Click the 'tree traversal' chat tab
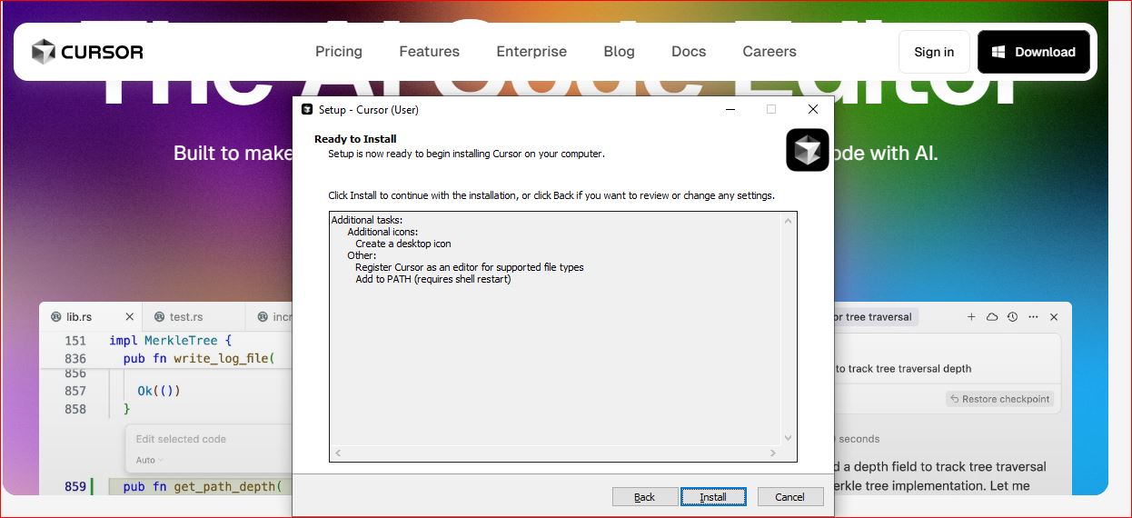The width and height of the screenshot is (1132, 518). coord(874,317)
